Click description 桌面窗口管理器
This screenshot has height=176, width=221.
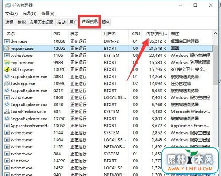pyautogui.click(x=185, y=41)
